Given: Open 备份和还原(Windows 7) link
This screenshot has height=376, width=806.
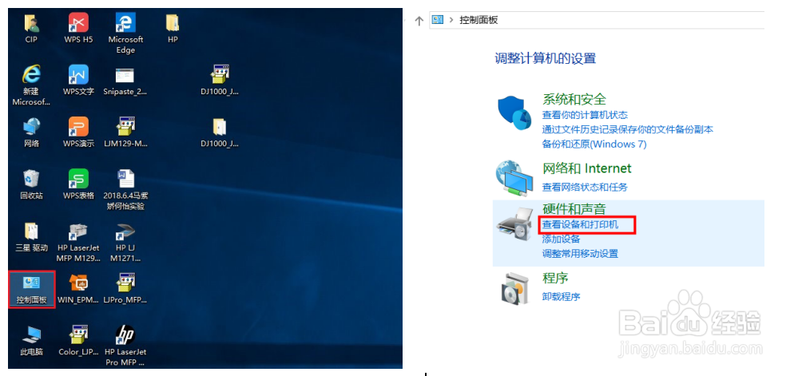Looking at the screenshot, I should (x=594, y=144).
